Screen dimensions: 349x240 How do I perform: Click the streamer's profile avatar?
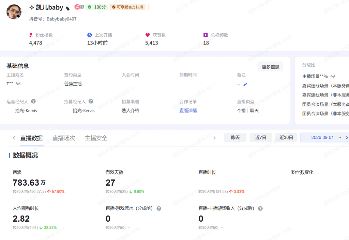14,12
